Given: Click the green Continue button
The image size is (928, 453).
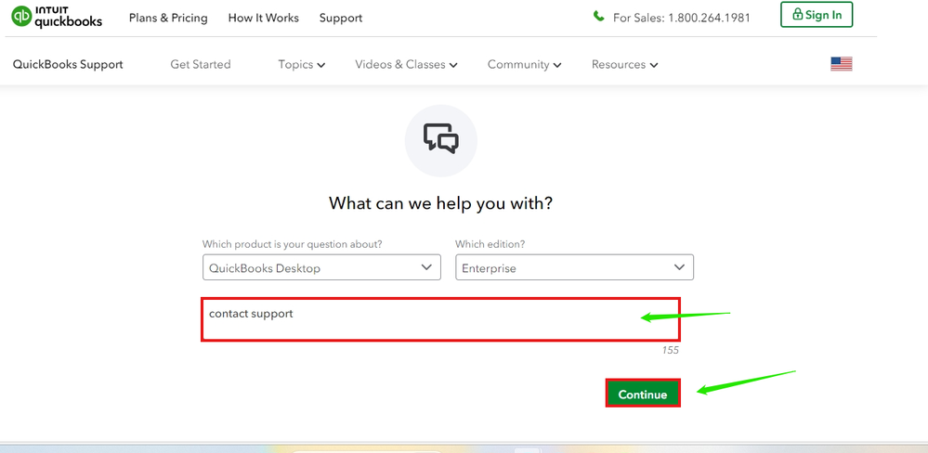Looking at the screenshot, I should [x=643, y=394].
